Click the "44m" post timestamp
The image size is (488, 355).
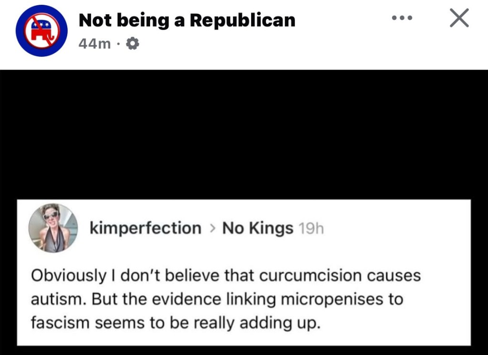[94, 44]
